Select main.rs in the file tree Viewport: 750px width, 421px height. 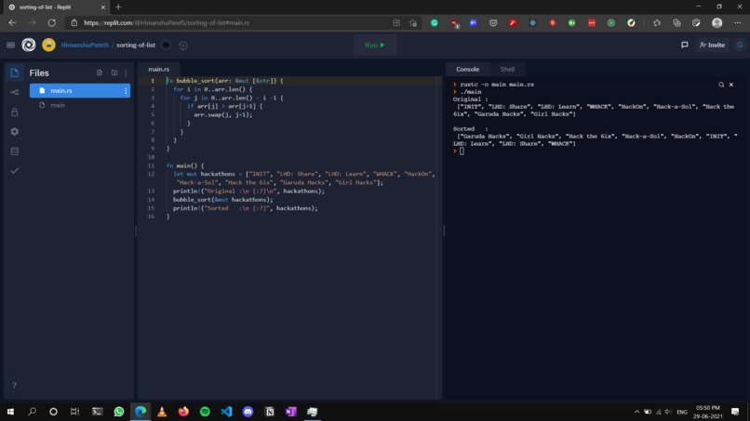pos(80,90)
